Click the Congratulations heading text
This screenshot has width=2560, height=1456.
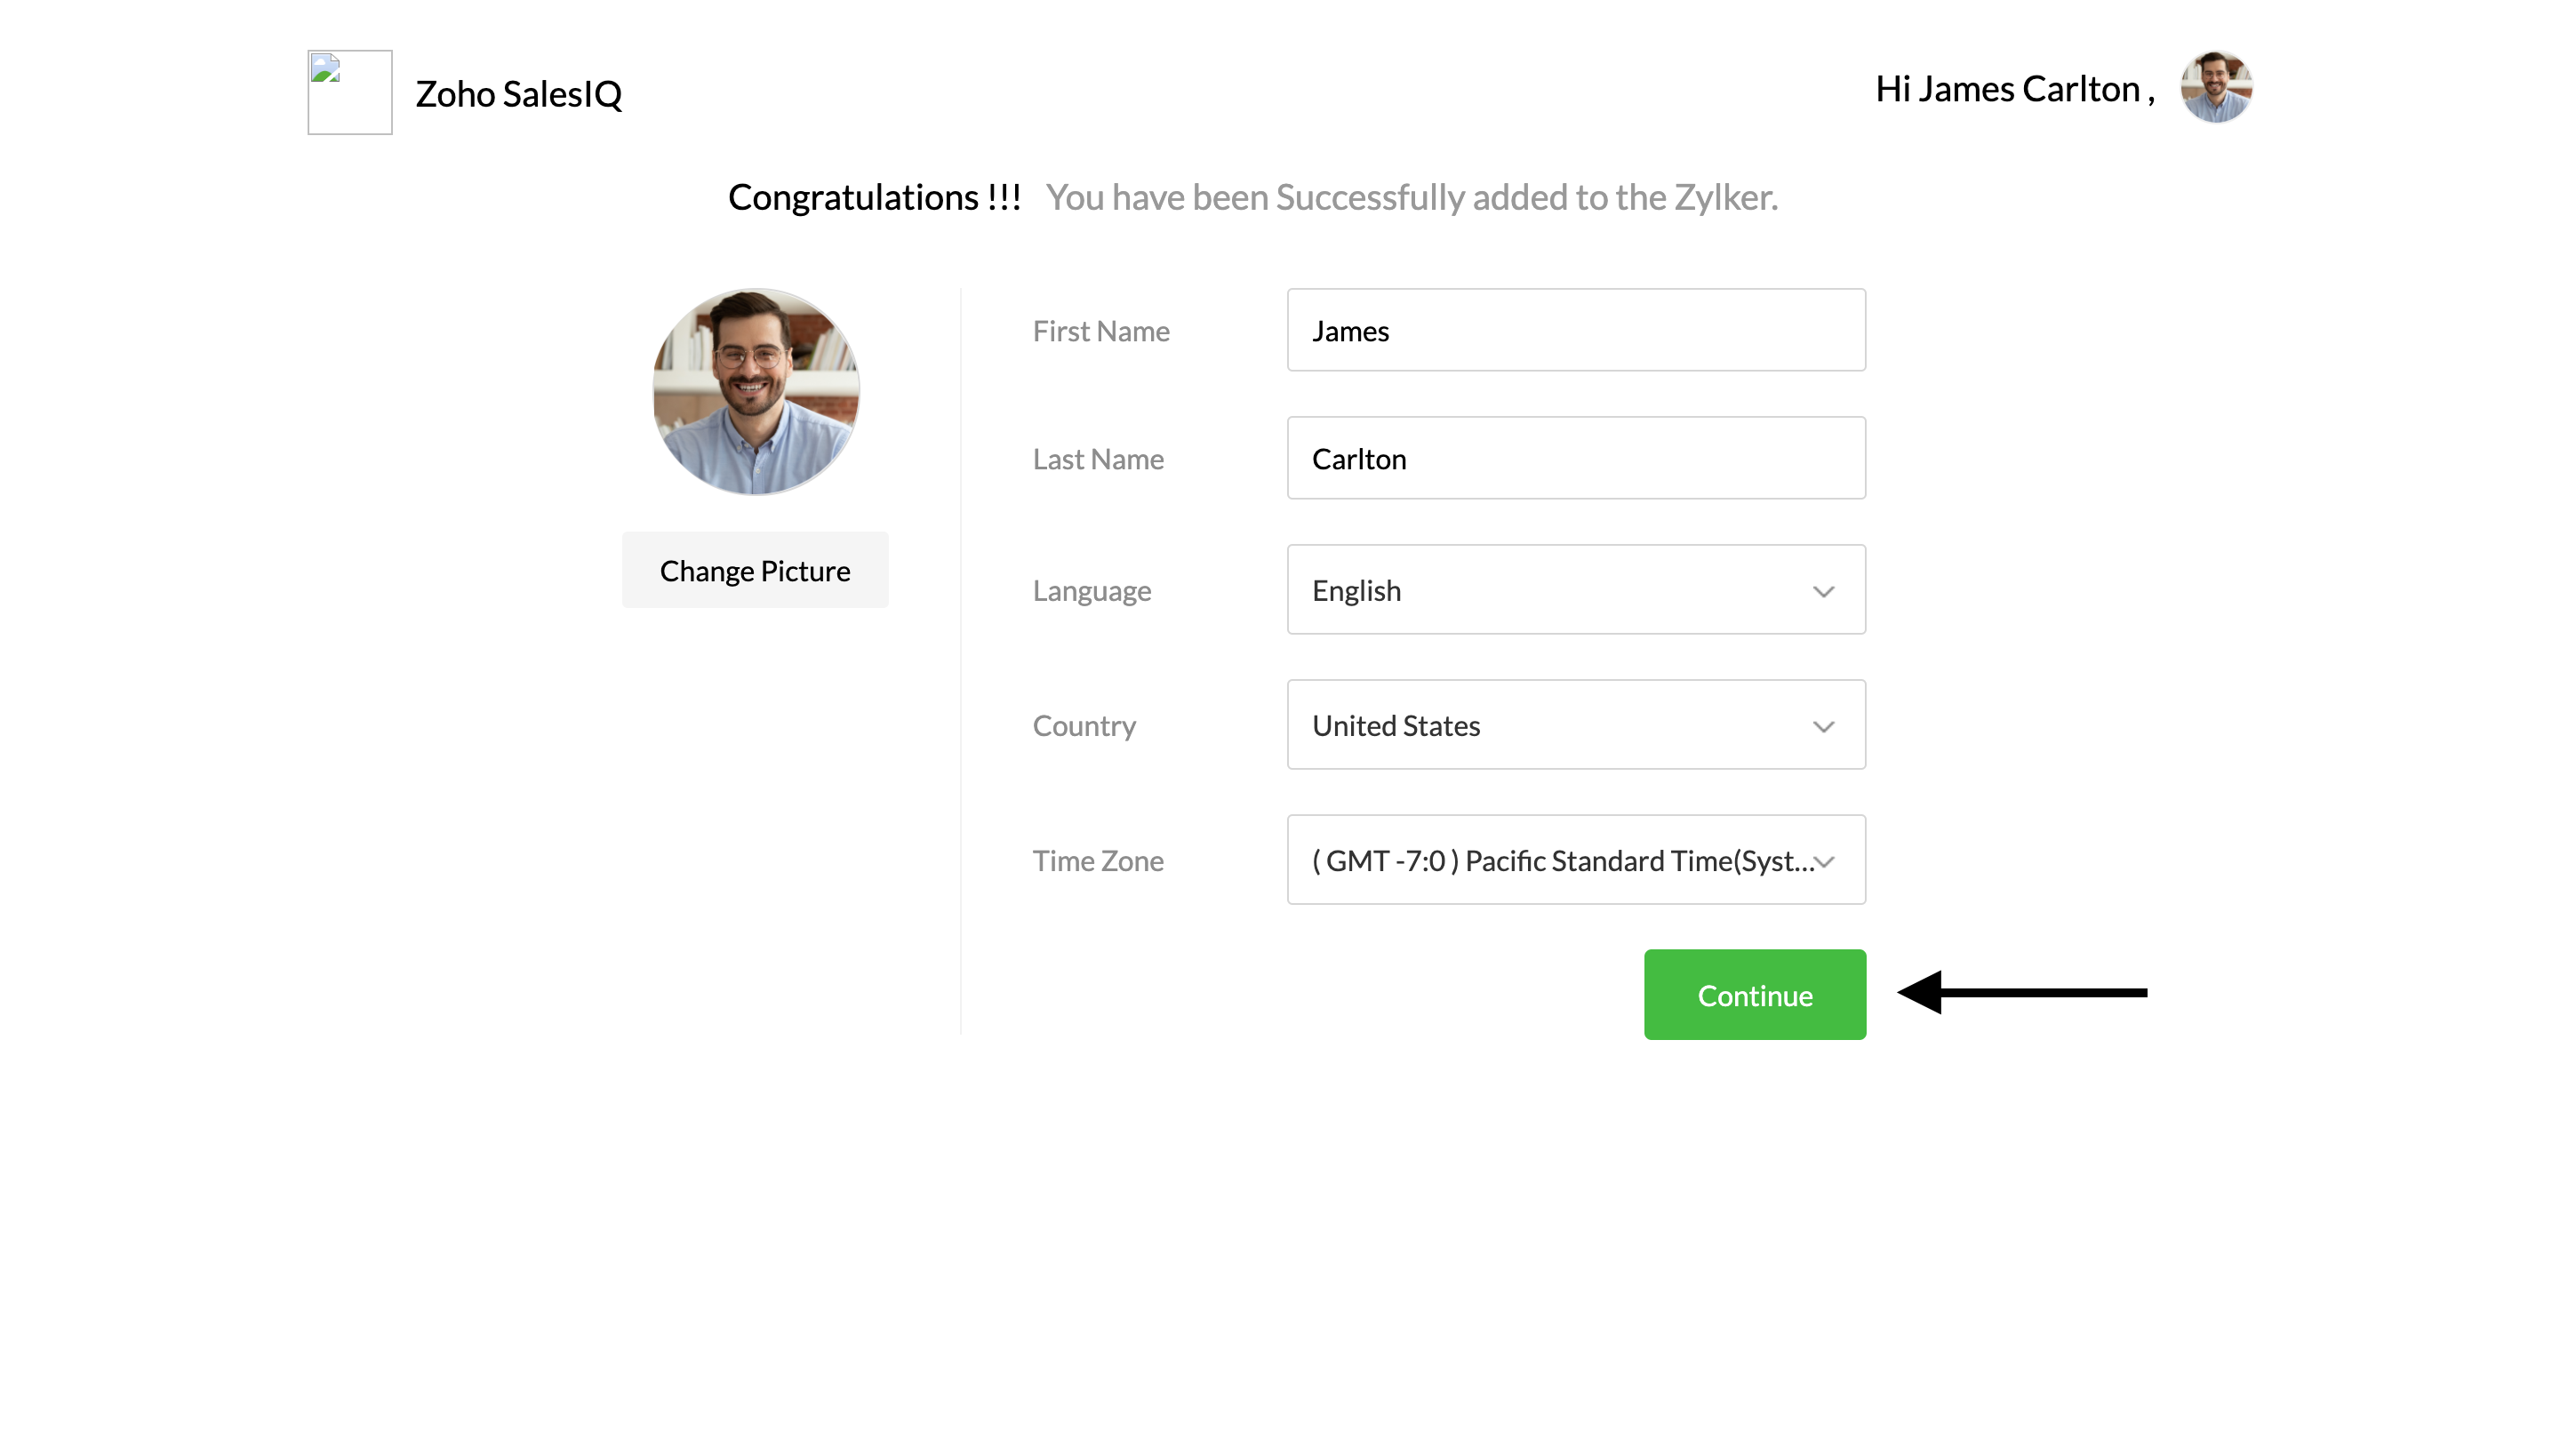click(x=874, y=197)
